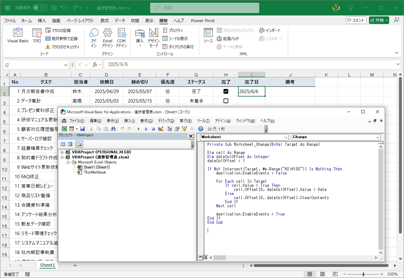Click the Find binoculars icon
This screenshot has height=278, width=404.
pos(113,129)
